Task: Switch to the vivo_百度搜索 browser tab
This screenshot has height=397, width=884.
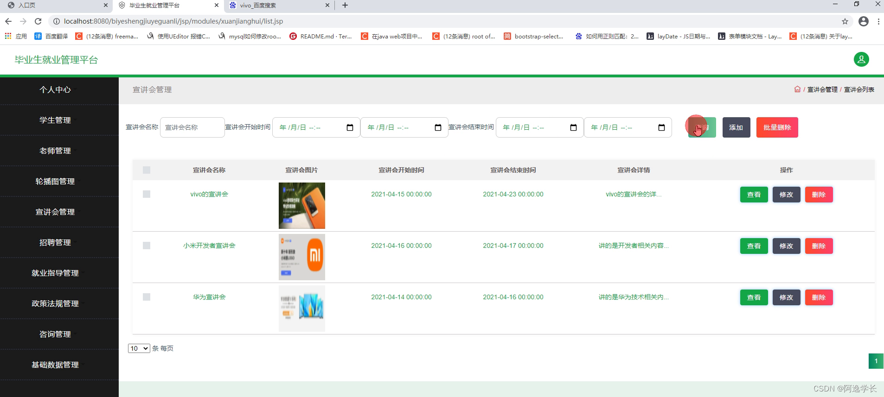Action: (x=278, y=6)
